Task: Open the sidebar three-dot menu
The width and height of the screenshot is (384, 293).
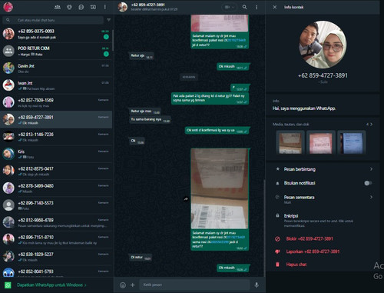Action: pos(105,7)
